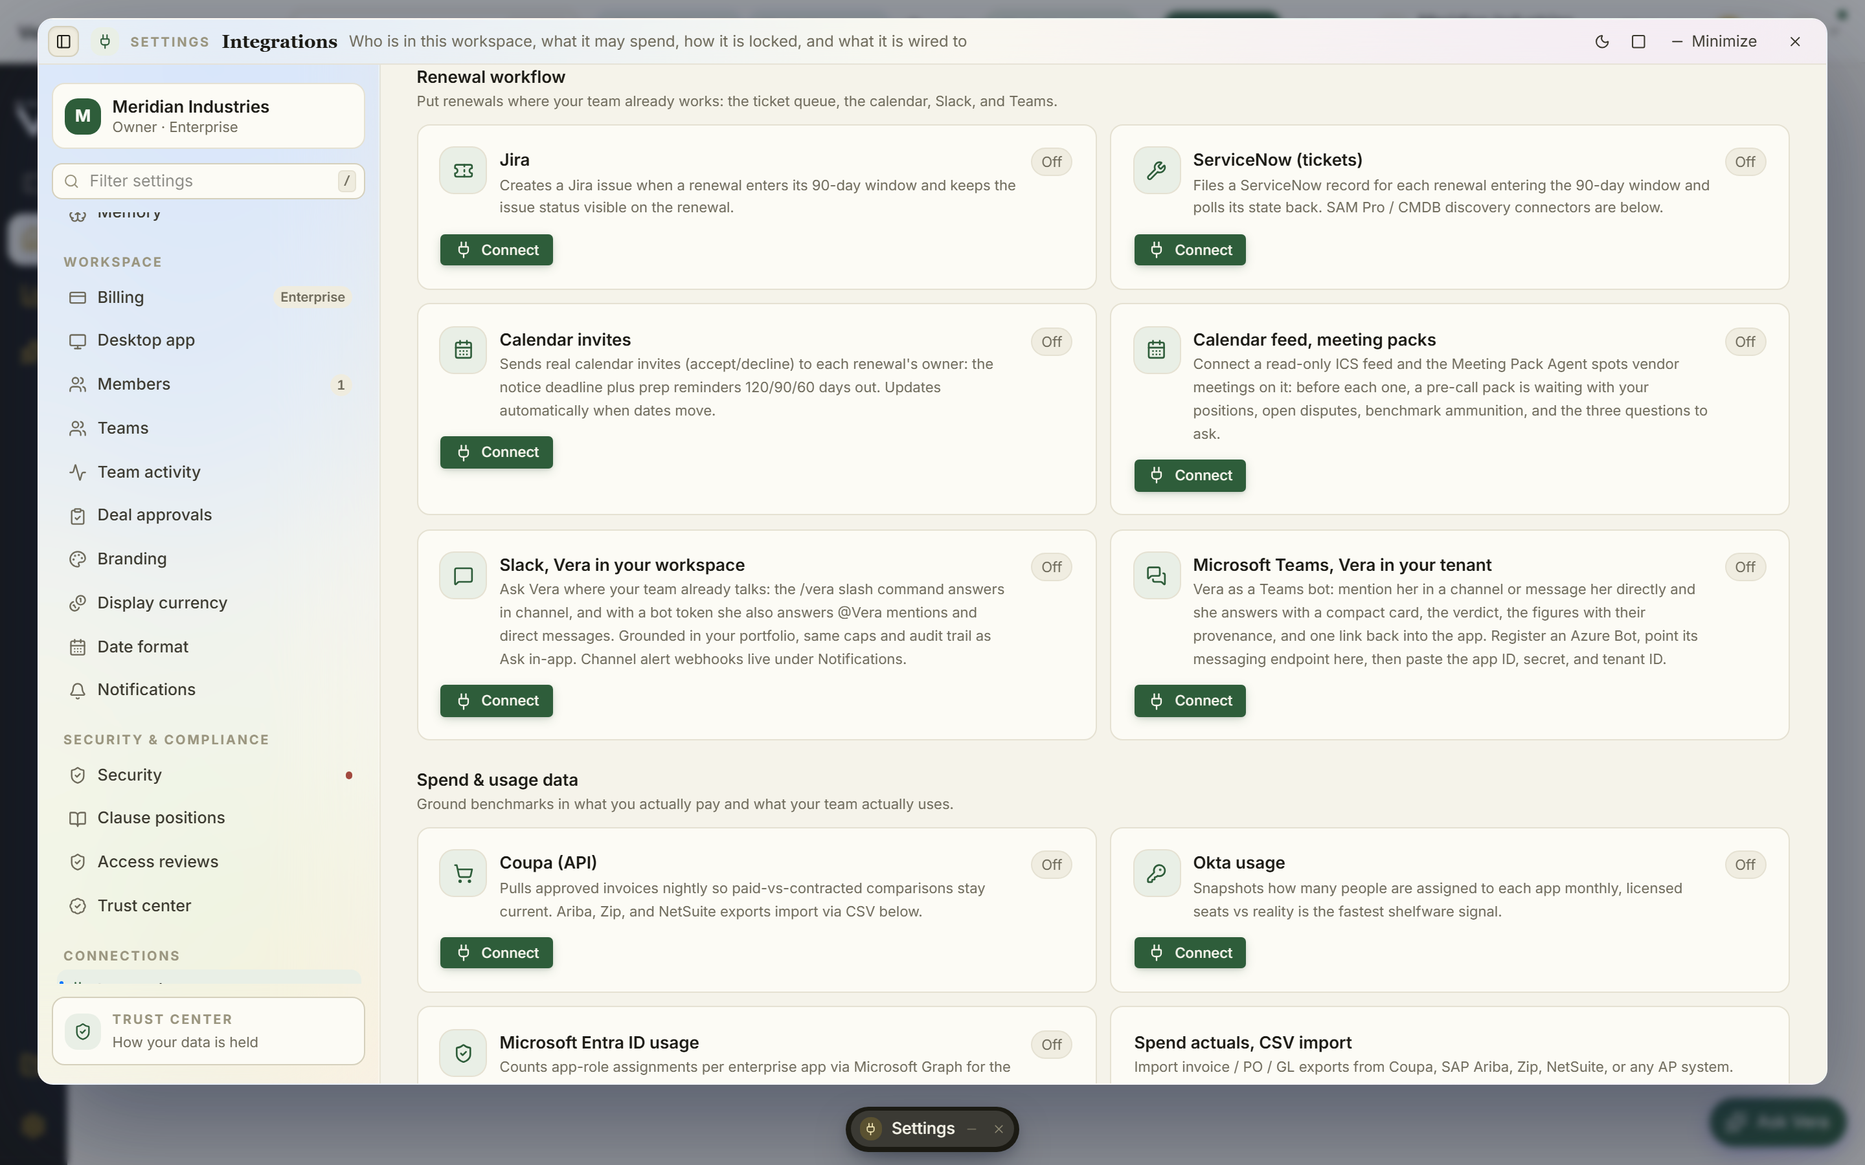Toggle Calendar invites Off status

(1051, 341)
